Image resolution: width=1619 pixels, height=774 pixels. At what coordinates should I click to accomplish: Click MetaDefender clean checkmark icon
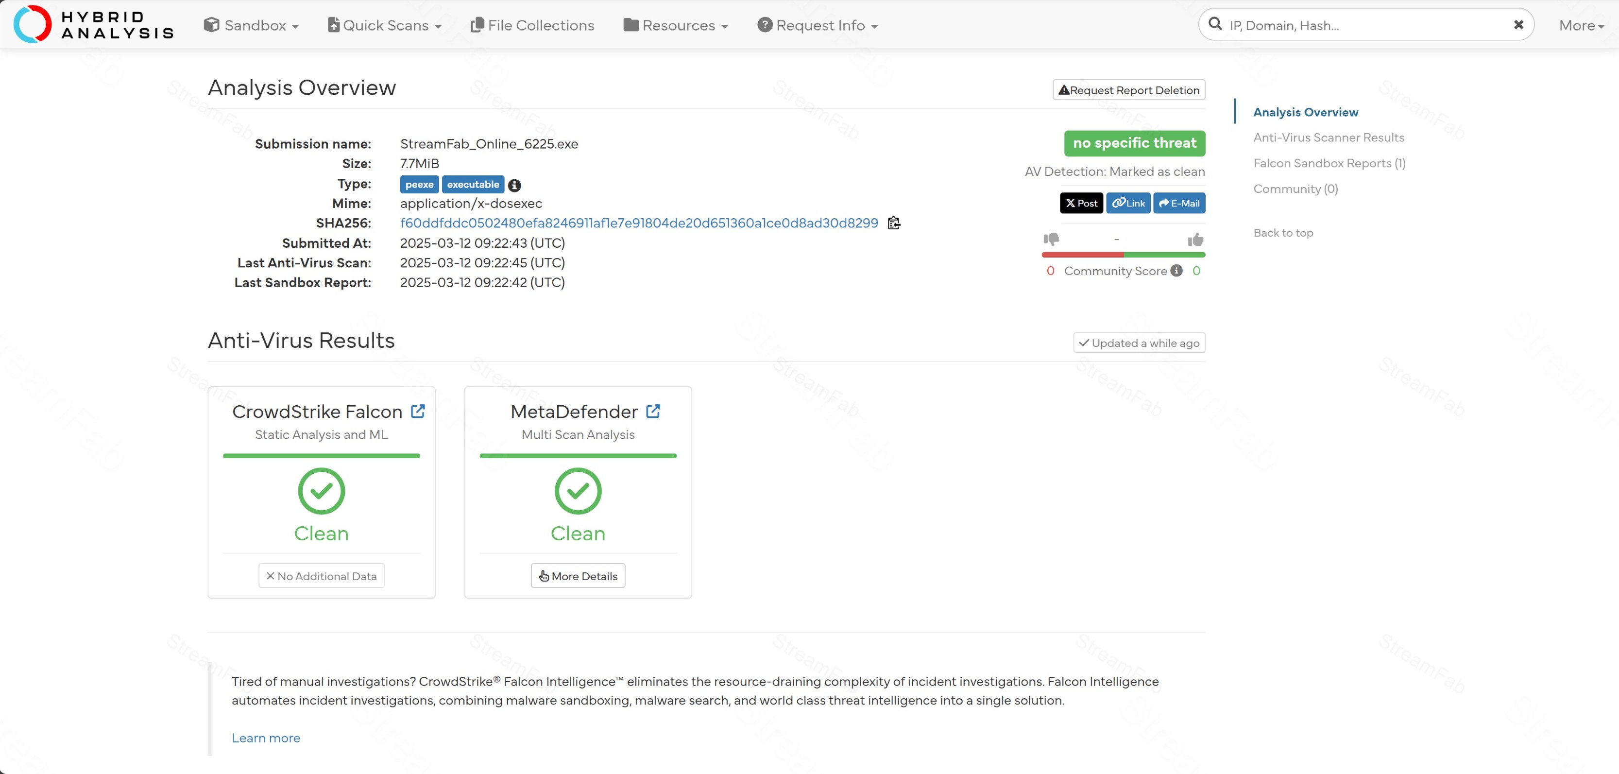tap(578, 491)
